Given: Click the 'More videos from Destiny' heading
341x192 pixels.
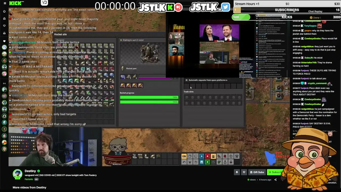Looking at the screenshot, I should click(x=30, y=187).
